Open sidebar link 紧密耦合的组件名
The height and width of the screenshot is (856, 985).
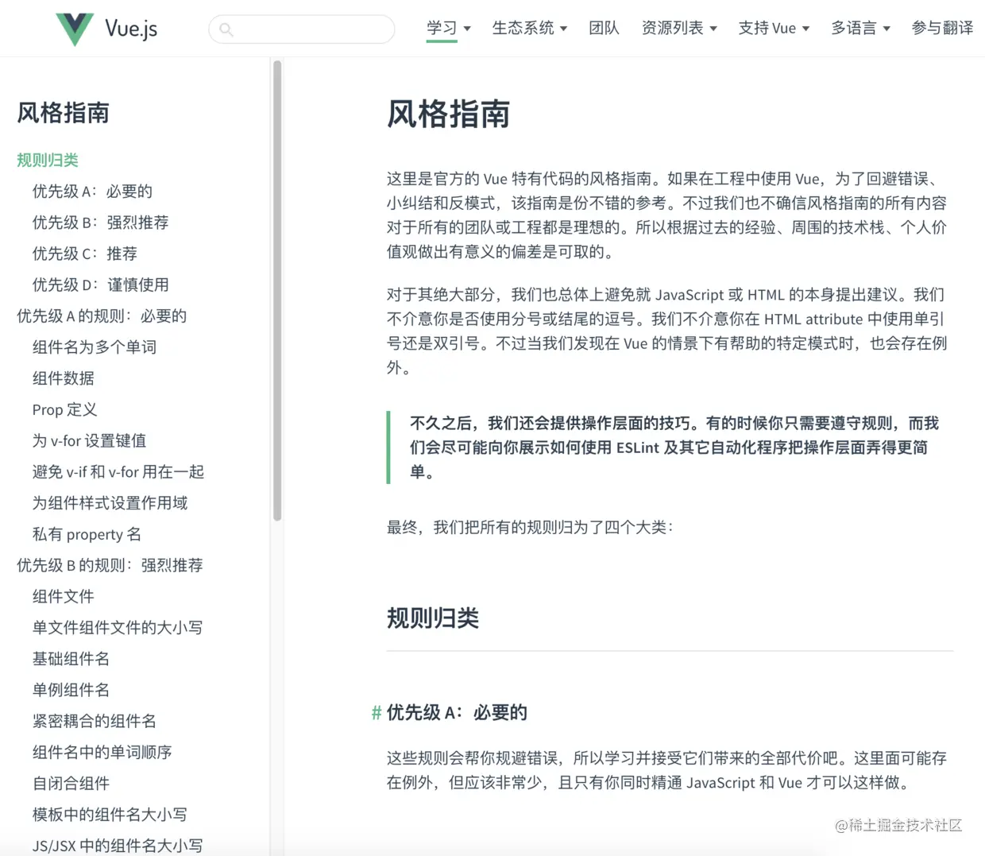[x=94, y=721]
